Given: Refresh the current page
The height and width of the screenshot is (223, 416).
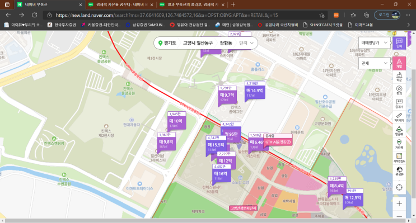Looking at the screenshot, I should [x=35, y=15].
